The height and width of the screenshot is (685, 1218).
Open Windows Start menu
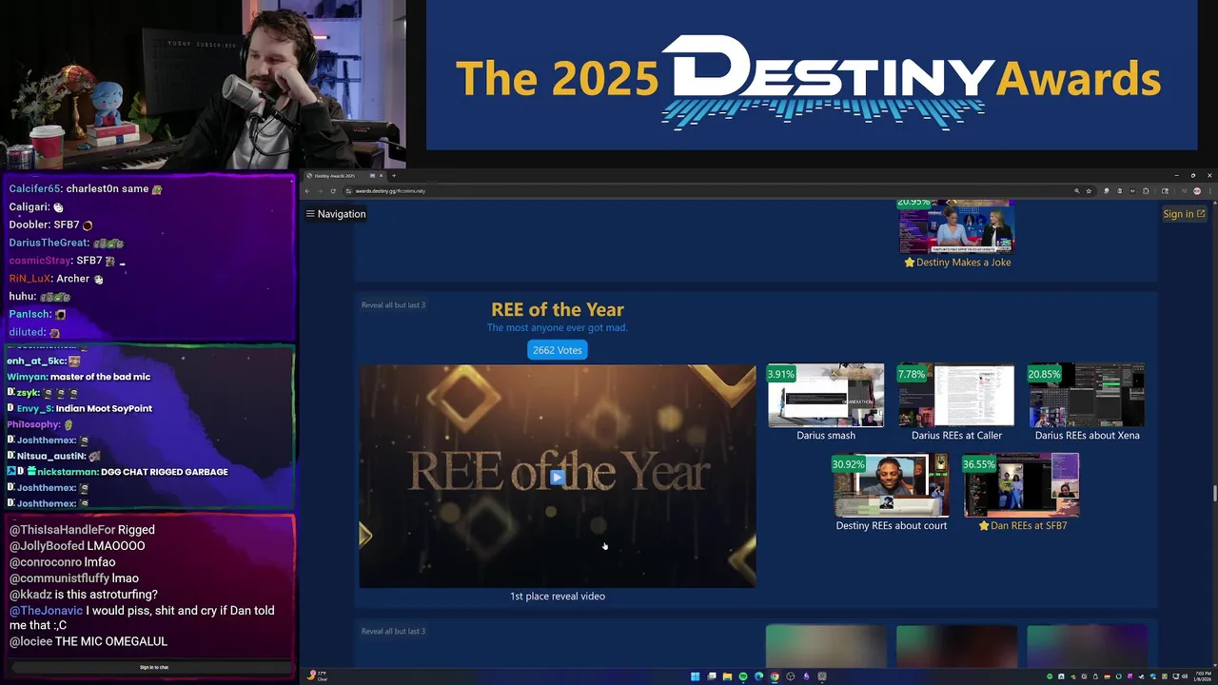pyautogui.click(x=695, y=676)
